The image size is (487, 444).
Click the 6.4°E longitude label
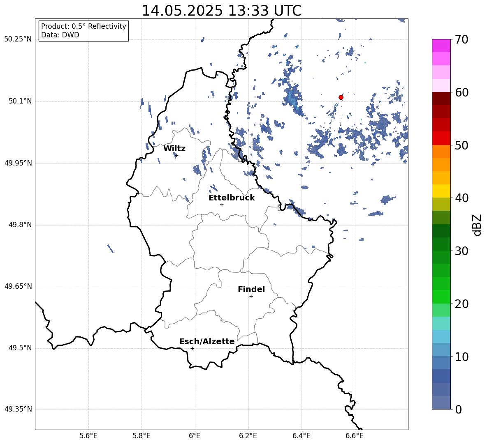pos(301,436)
